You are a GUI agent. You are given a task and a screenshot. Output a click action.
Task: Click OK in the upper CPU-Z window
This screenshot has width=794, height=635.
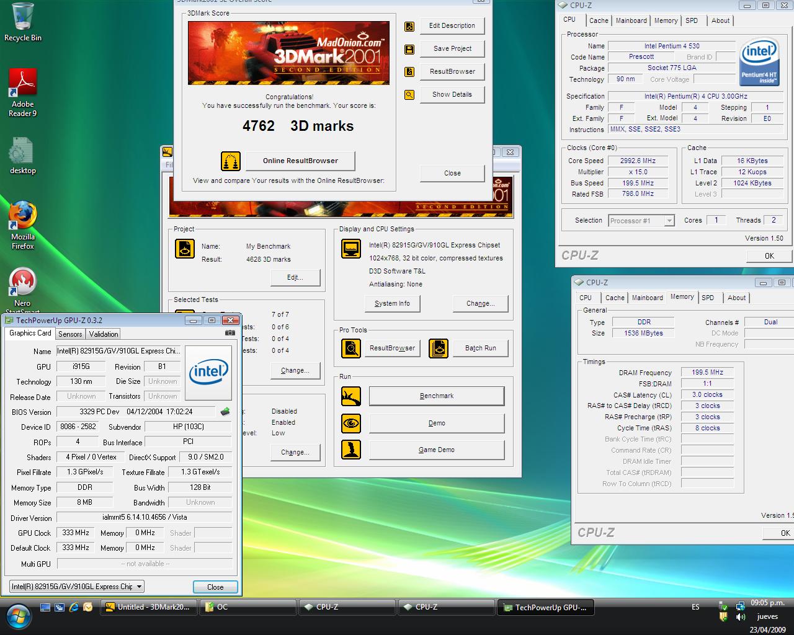coord(769,256)
